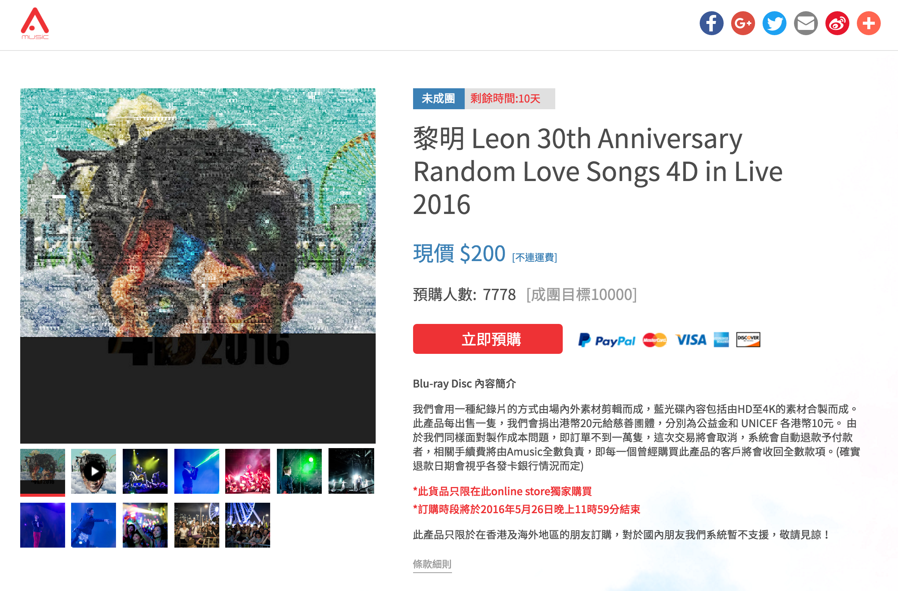This screenshot has height=591, width=898.
Task: Click the large album cover image
Action: tap(198, 266)
